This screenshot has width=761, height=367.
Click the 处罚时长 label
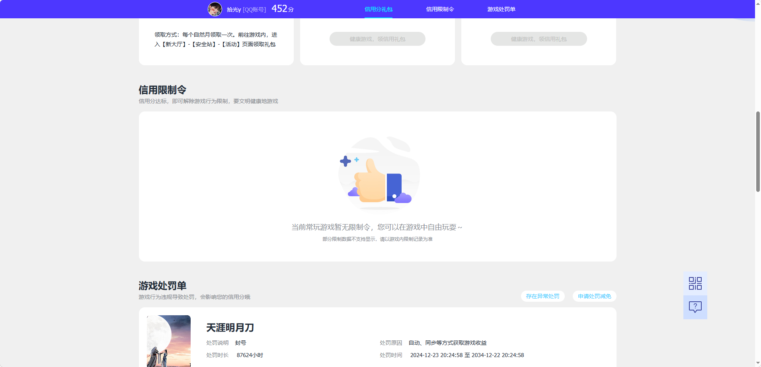point(217,355)
